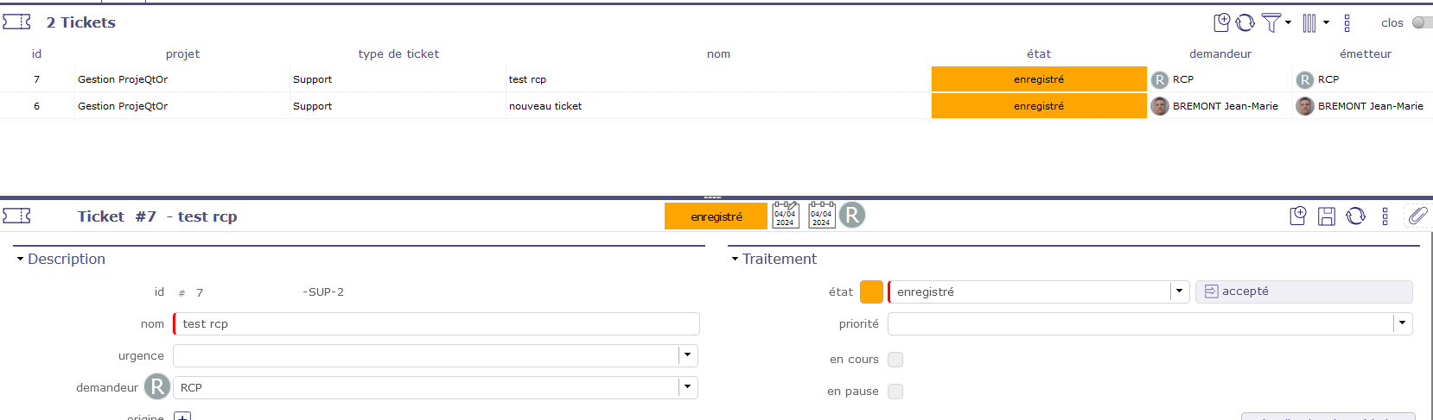Click the 'accepté' status button

(1303, 291)
